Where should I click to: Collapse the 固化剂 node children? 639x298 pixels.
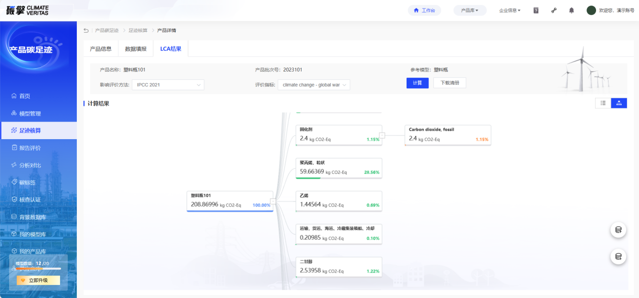[382, 135]
